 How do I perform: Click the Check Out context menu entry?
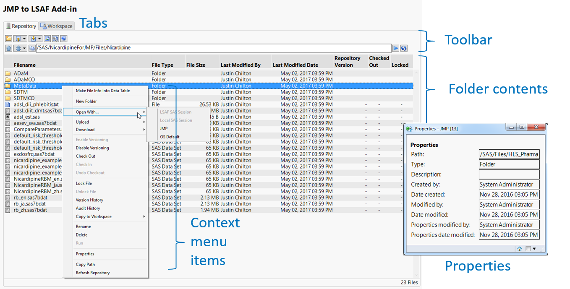(87, 156)
